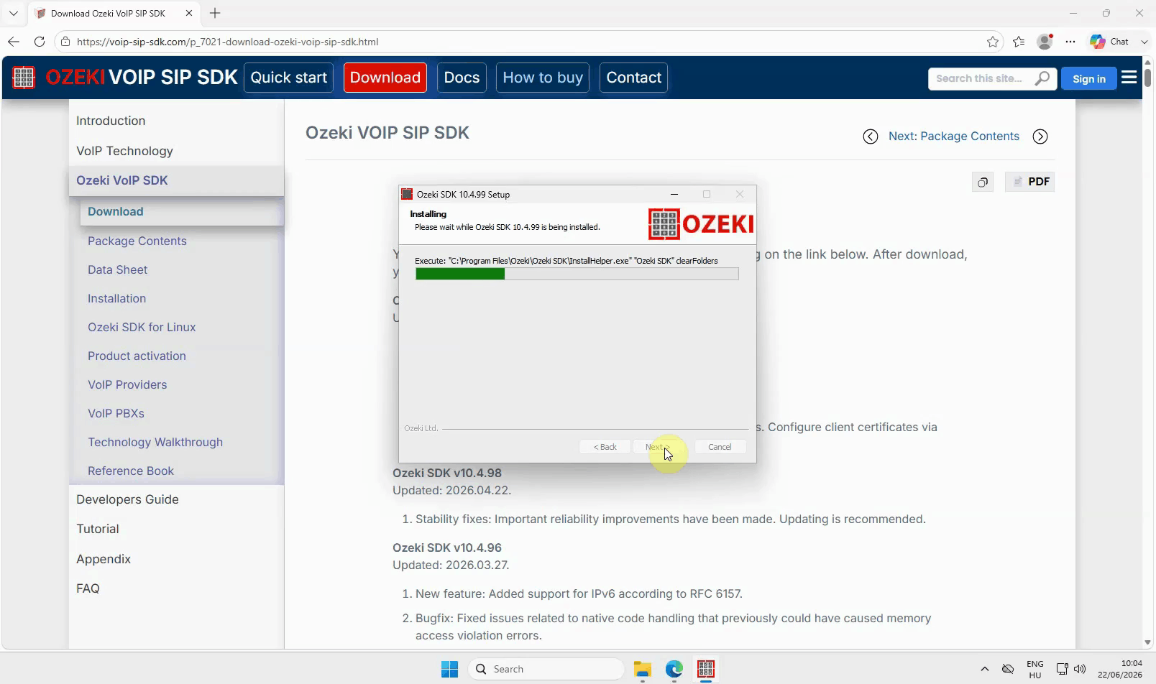Expand Developers Guide in sidebar

pos(127,499)
